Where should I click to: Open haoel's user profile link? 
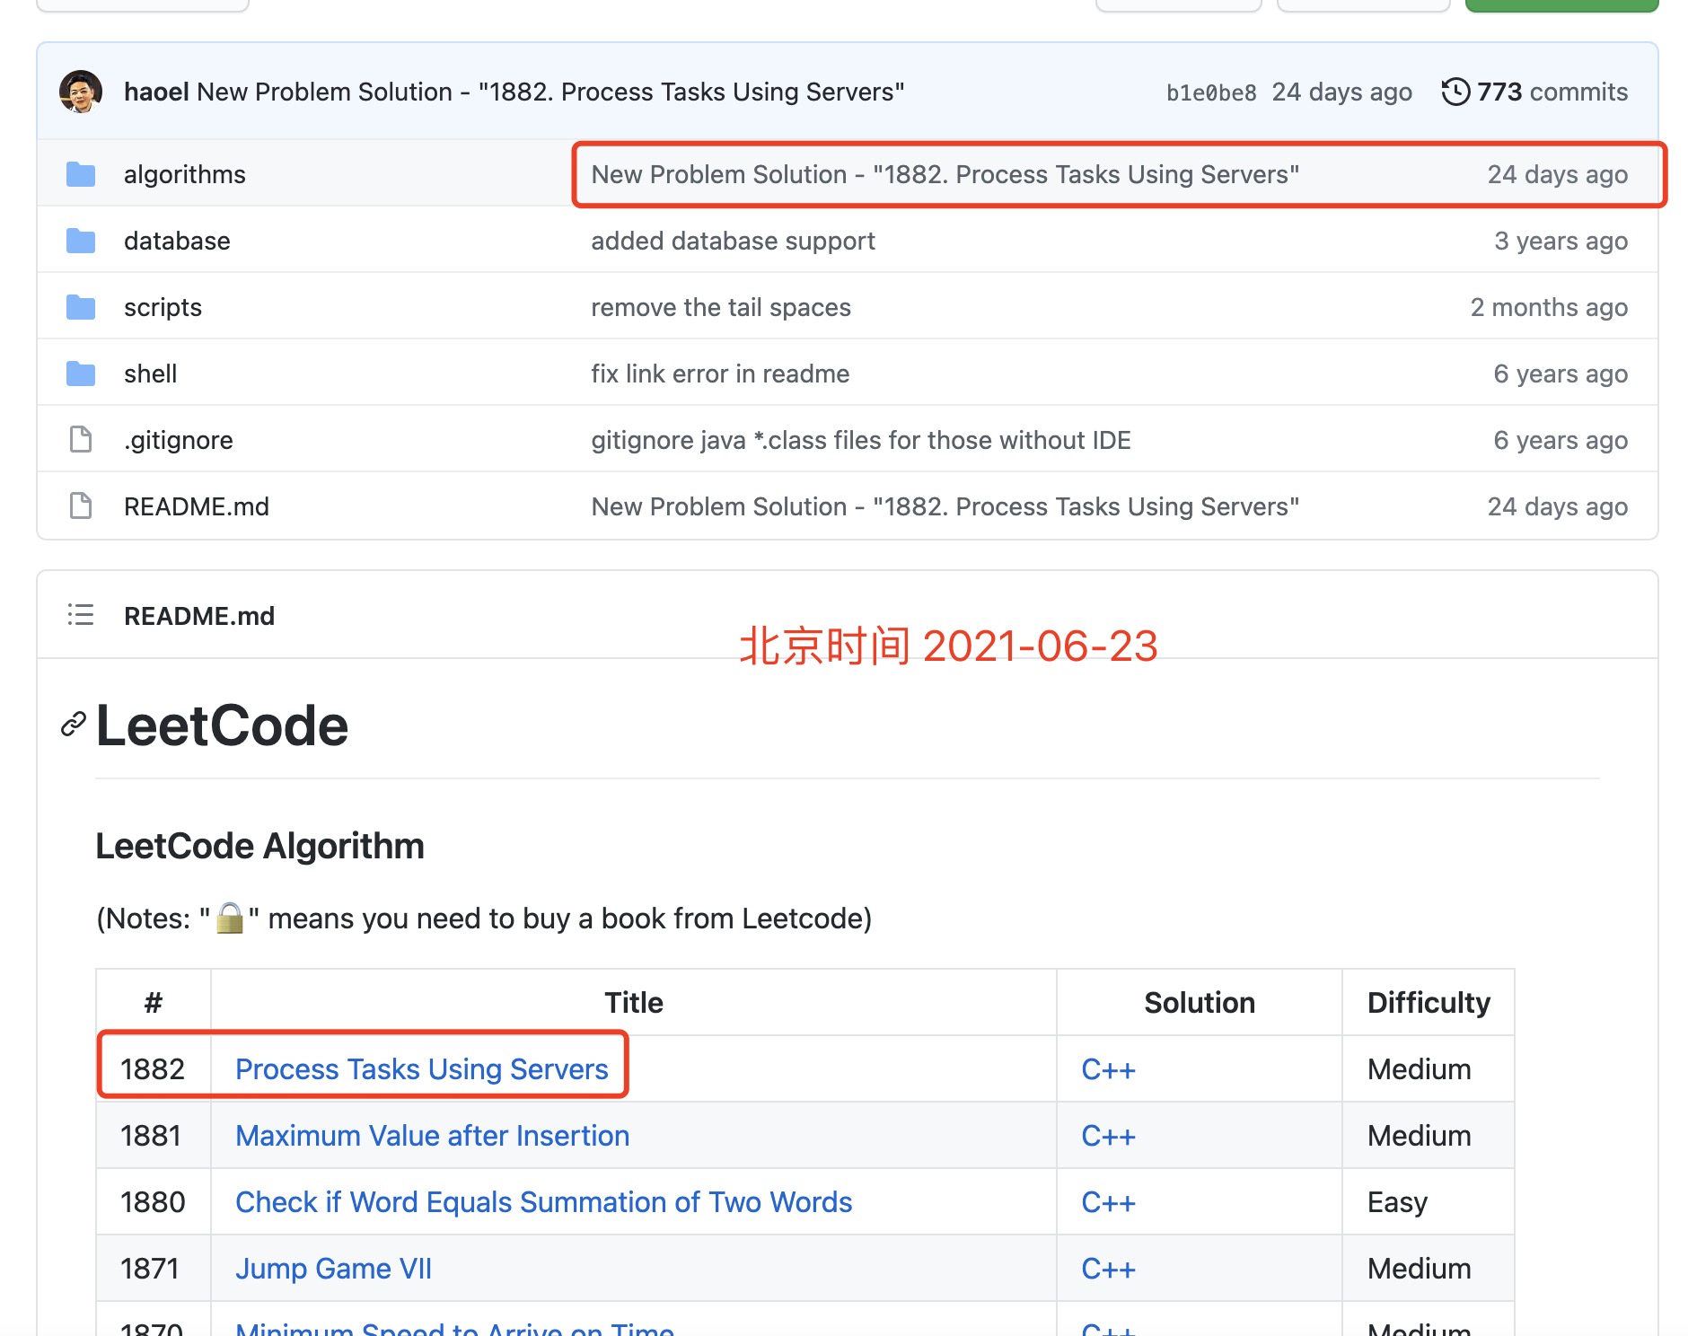click(x=156, y=92)
